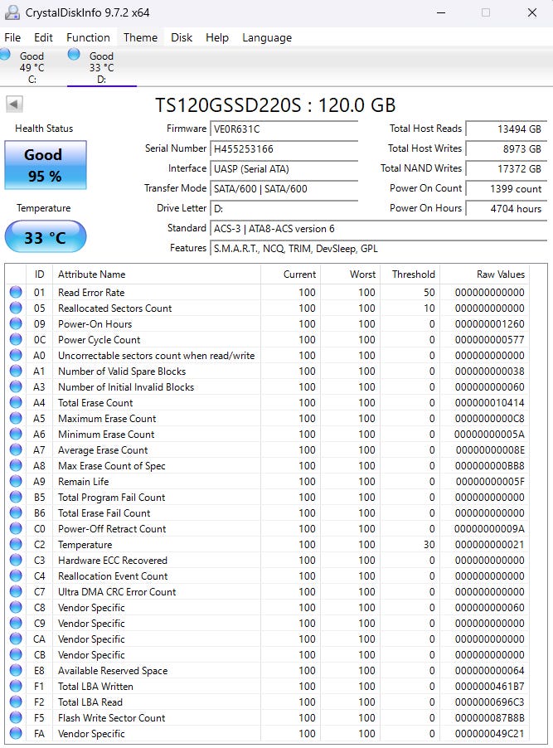Open the Theme menu
Screen dimensions: 553x748
[140, 37]
